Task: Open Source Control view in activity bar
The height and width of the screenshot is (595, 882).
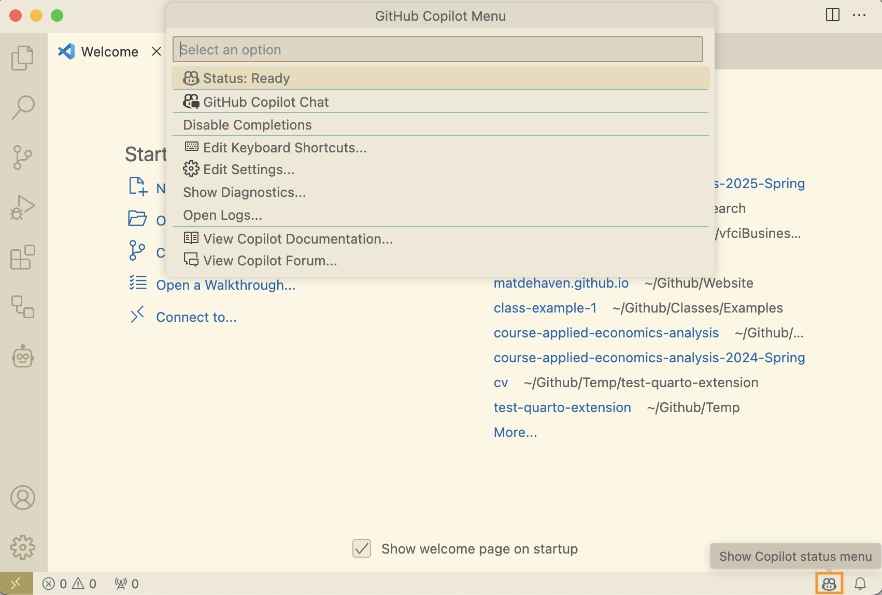Action: (23, 157)
